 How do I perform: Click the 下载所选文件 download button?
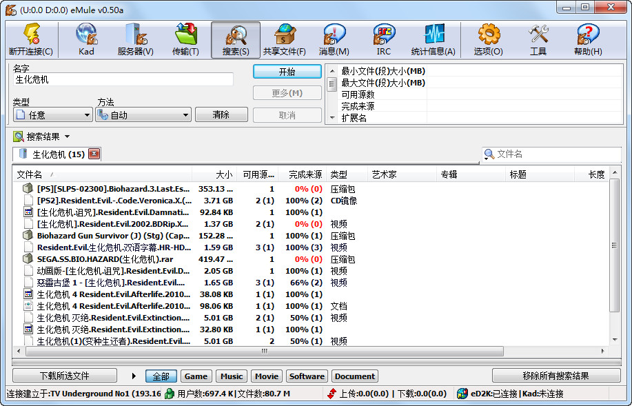[65, 376]
